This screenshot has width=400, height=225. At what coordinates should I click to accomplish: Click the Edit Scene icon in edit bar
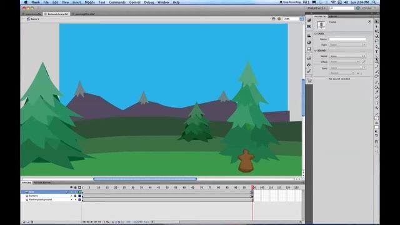pos(274,19)
